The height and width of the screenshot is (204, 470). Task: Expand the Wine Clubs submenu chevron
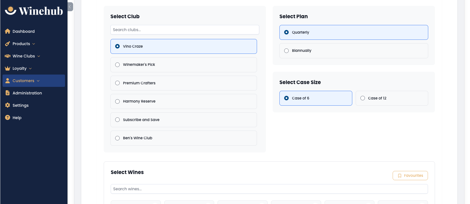(39, 56)
